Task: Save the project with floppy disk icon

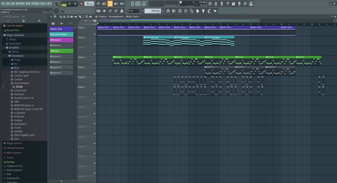Action: (x=234, y=4)
